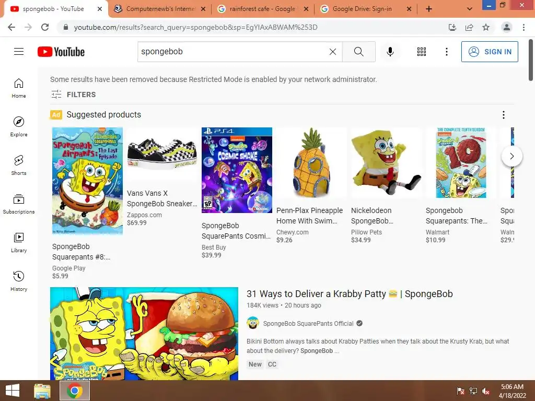Click the SpongeBob SquarePants Official channel avatar
535x401 pixels.
(x=253, y=323)
